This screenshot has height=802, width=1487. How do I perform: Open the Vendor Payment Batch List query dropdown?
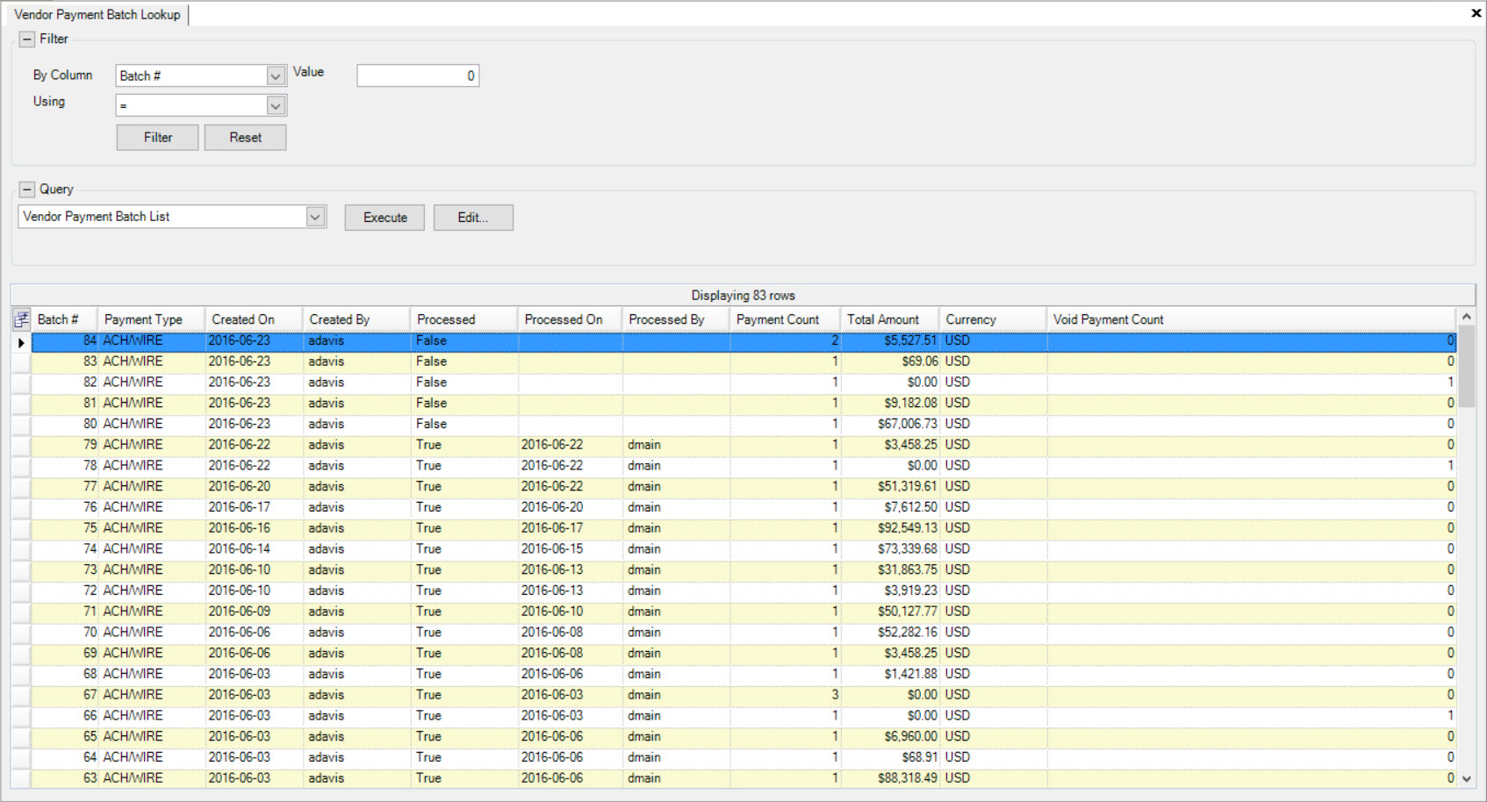tap(315, 216)
